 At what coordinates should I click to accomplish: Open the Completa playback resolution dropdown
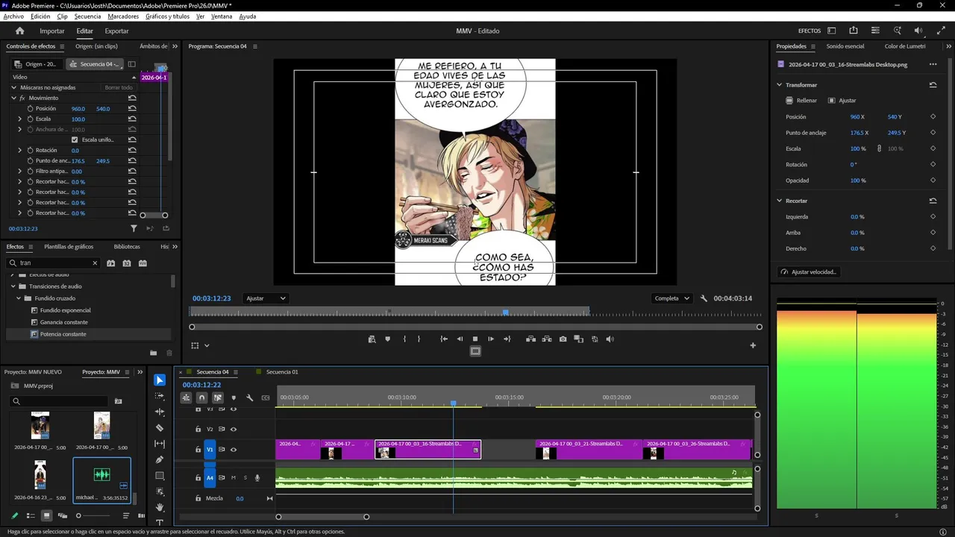pyautogui.click(x=671, y=298)
